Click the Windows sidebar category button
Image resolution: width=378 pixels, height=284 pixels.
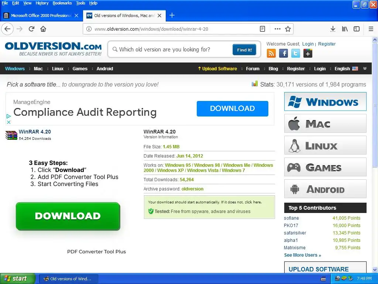pos(325,102)
